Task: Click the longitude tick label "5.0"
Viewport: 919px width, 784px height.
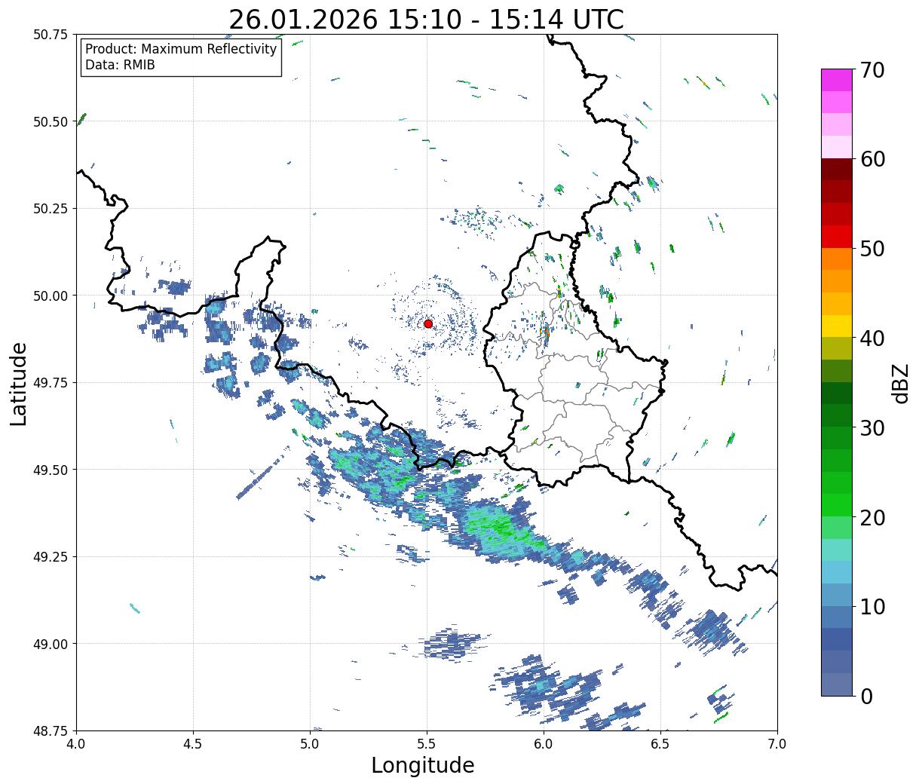Action: (310, 744)
